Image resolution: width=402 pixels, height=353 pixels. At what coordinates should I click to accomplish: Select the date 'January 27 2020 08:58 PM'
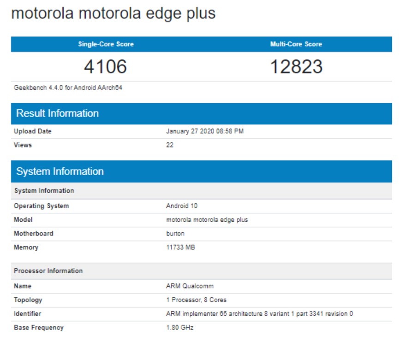pyautogui.click(x=205, y=131)
